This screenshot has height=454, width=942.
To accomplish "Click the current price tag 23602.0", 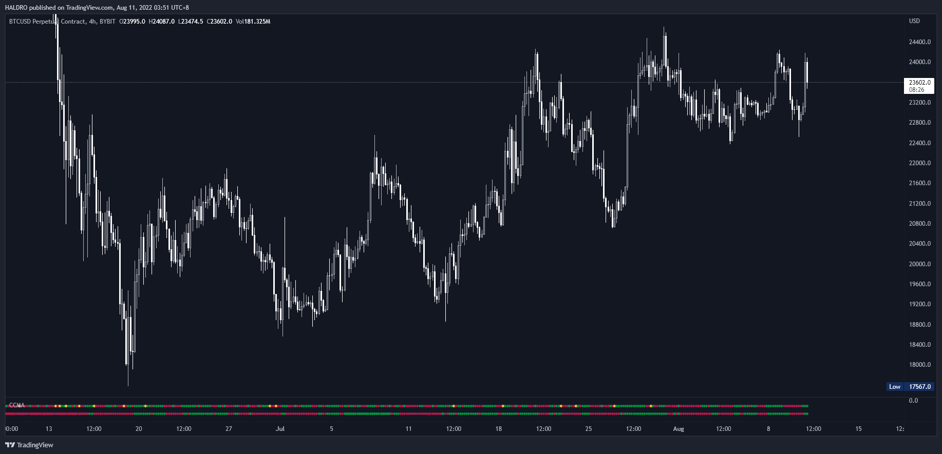I will [919, 82].
